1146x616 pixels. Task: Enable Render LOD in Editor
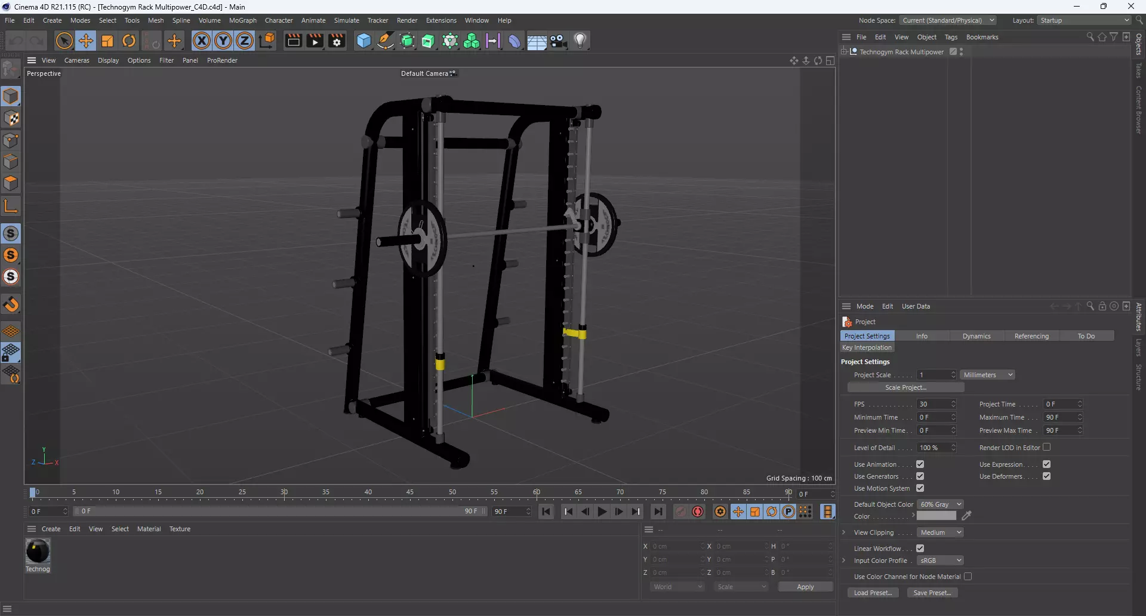(1046, 447)
